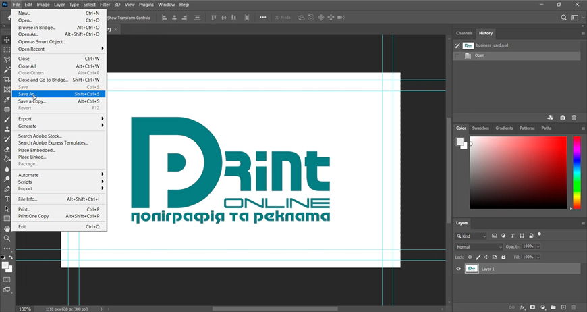Image resolution: width=587 pixels, height=312 pixels.
Task: Toggle filter for type layers
Action: pyautogui.click(x=513, y=236)
